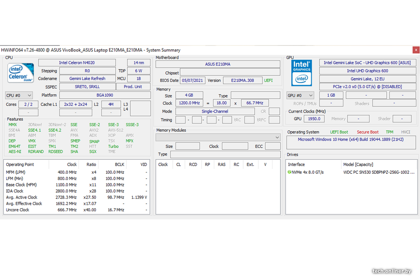The image size is (420, 280).
Task: Select the BIOS Date 05/07/2021 field
Action: 193,81
